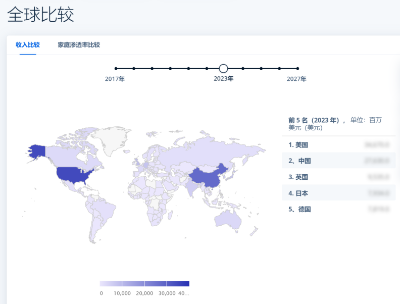Click the 4. 日本 ranking row

(338, 193)
